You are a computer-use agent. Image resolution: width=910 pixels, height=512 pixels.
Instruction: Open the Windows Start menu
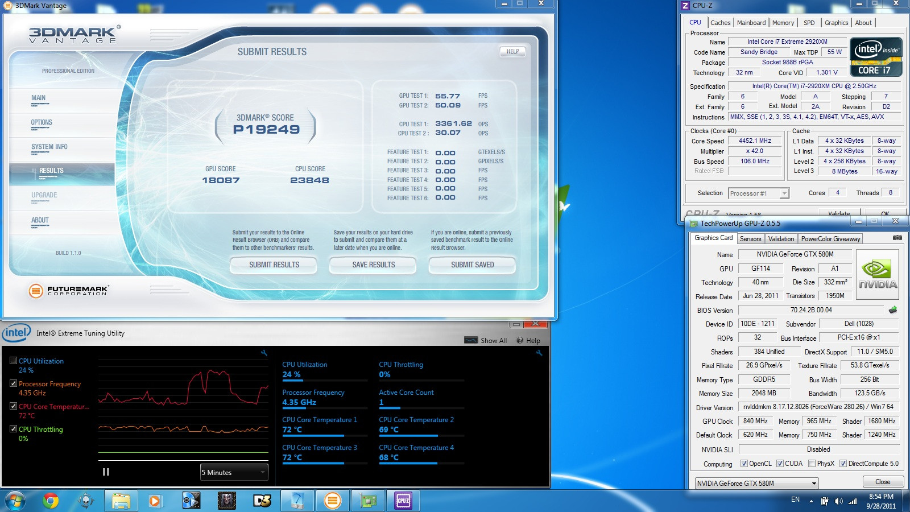[15, 501]
